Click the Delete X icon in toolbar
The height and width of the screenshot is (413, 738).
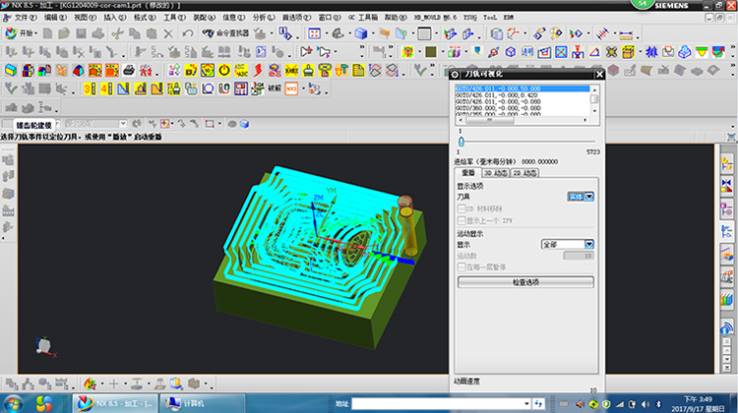167,33
